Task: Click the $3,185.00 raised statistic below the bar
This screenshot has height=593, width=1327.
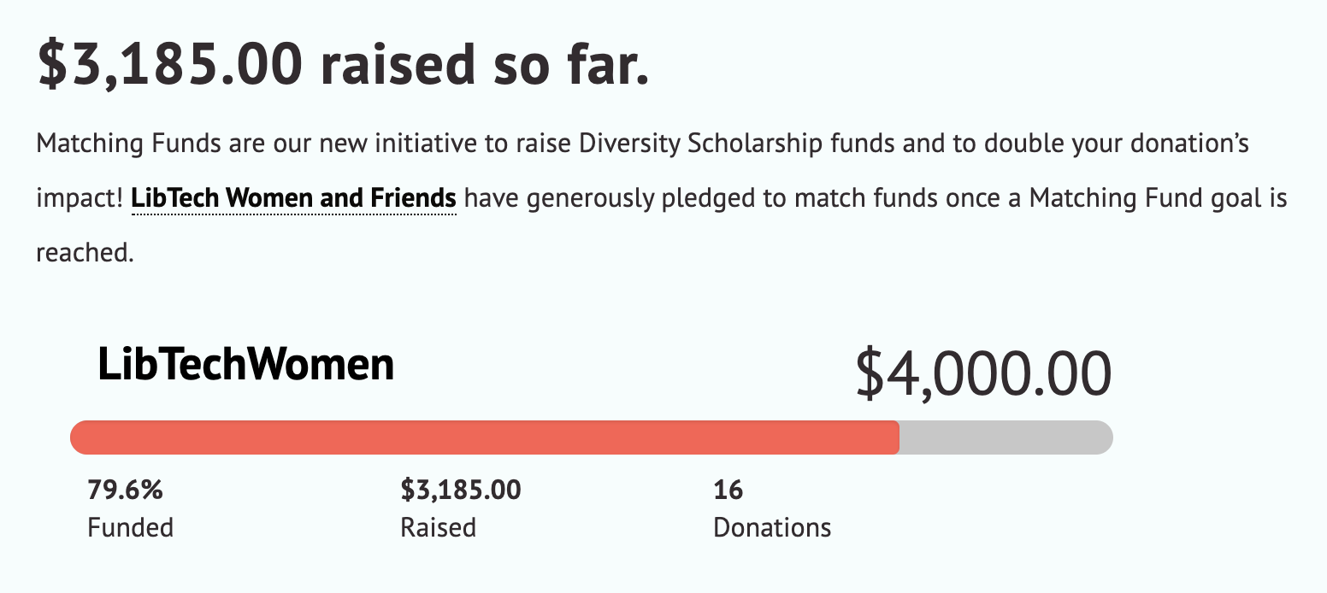Action: click(461, 490)
